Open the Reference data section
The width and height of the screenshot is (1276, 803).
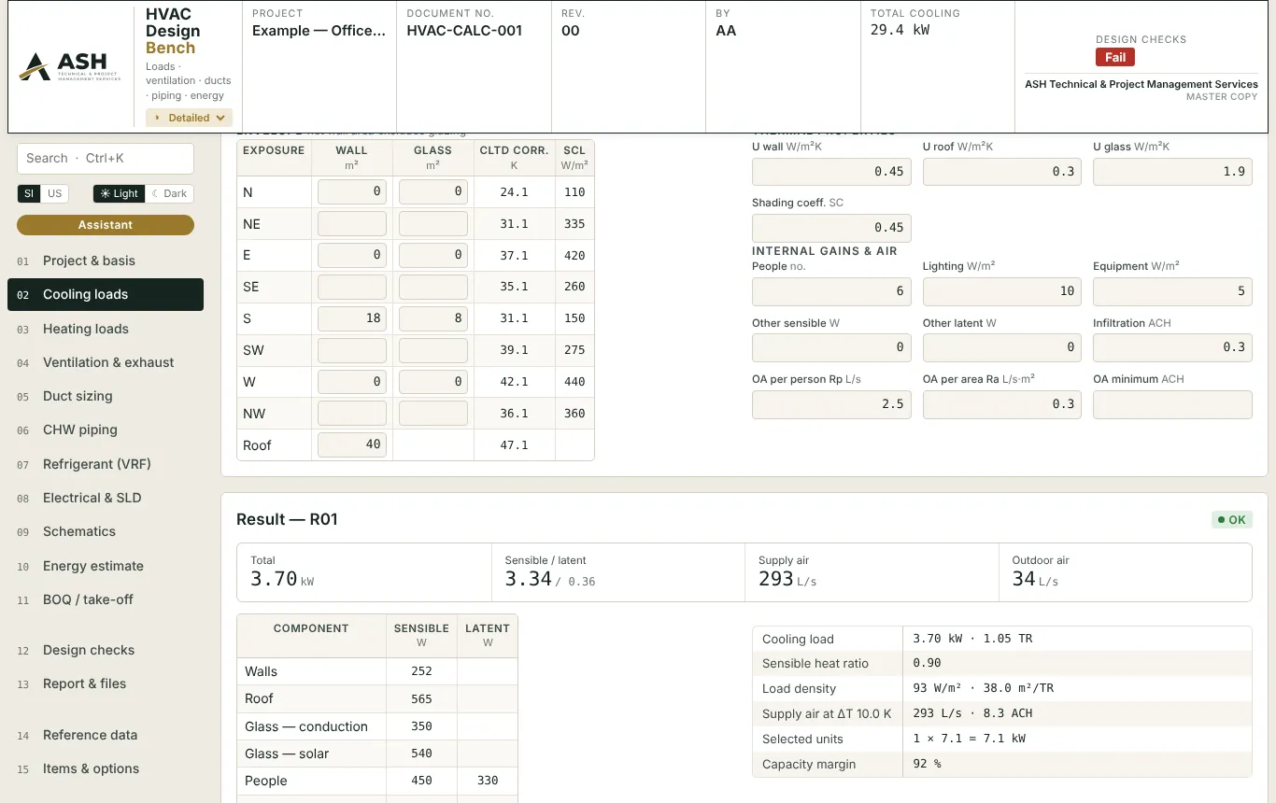pyautogui.click(x=106, y=735)
